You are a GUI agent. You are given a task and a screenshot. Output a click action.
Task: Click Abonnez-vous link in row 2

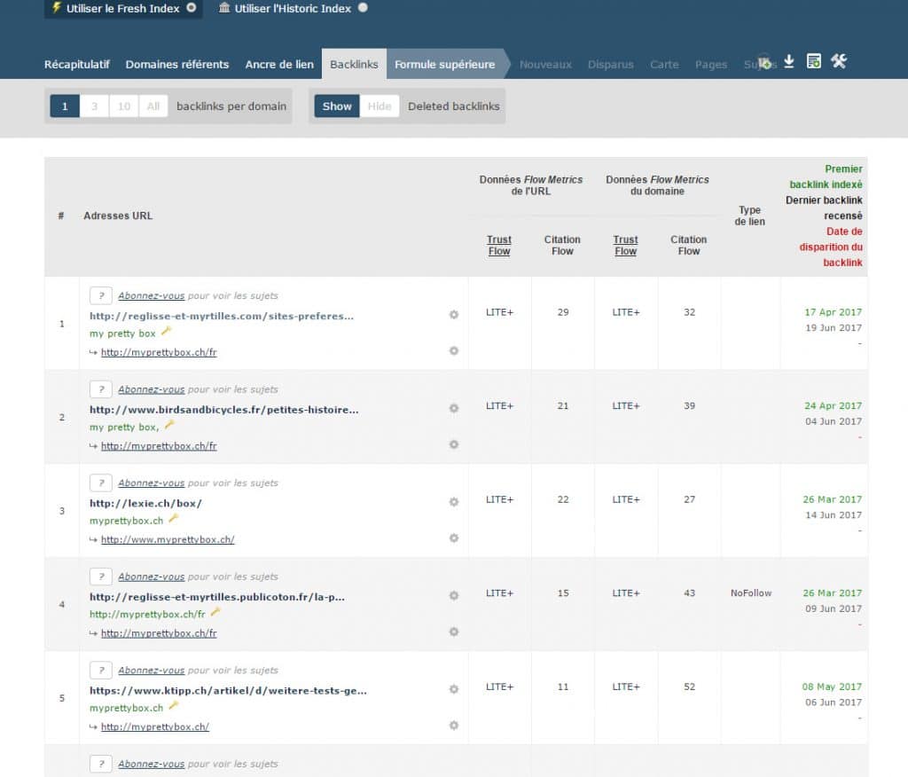151,389
